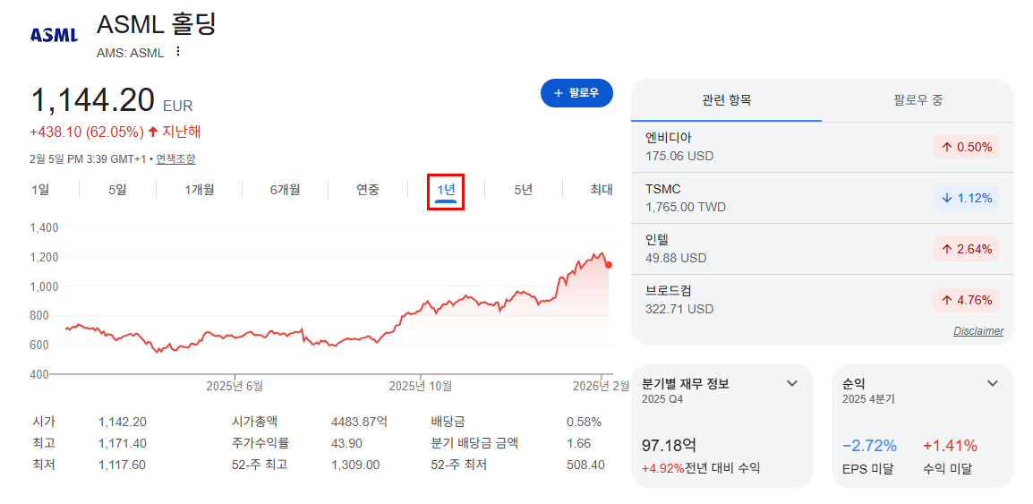Open the 엔비디아 stock row
Viewport: 1033px width, 504px height.
point(822,147)
